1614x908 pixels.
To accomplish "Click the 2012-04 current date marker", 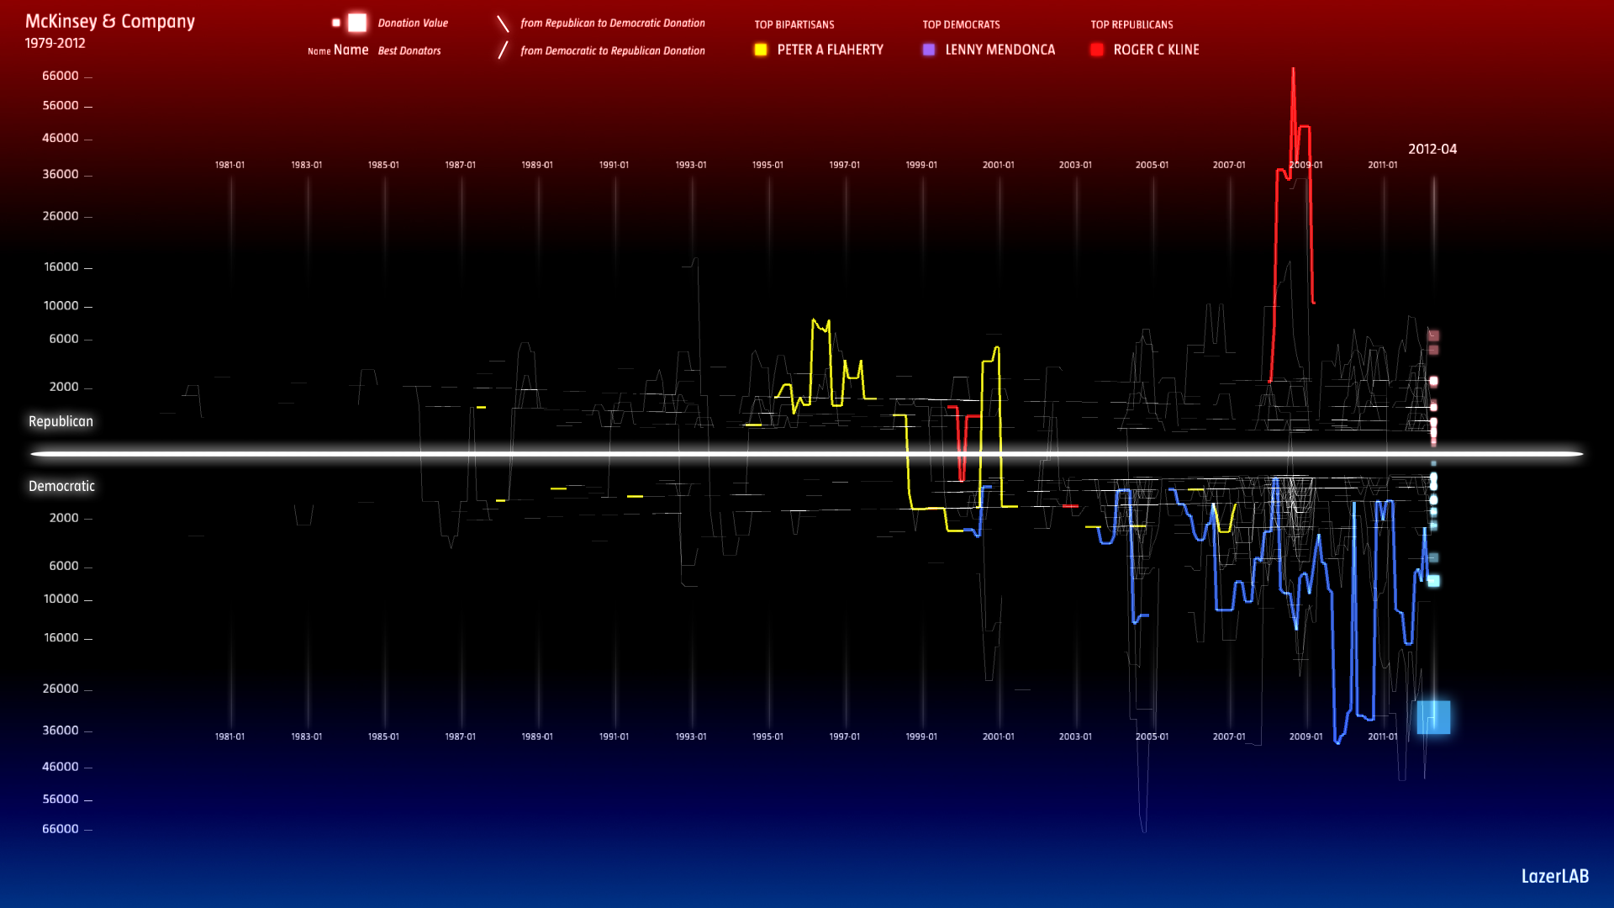I will [x=1432, y=149].
